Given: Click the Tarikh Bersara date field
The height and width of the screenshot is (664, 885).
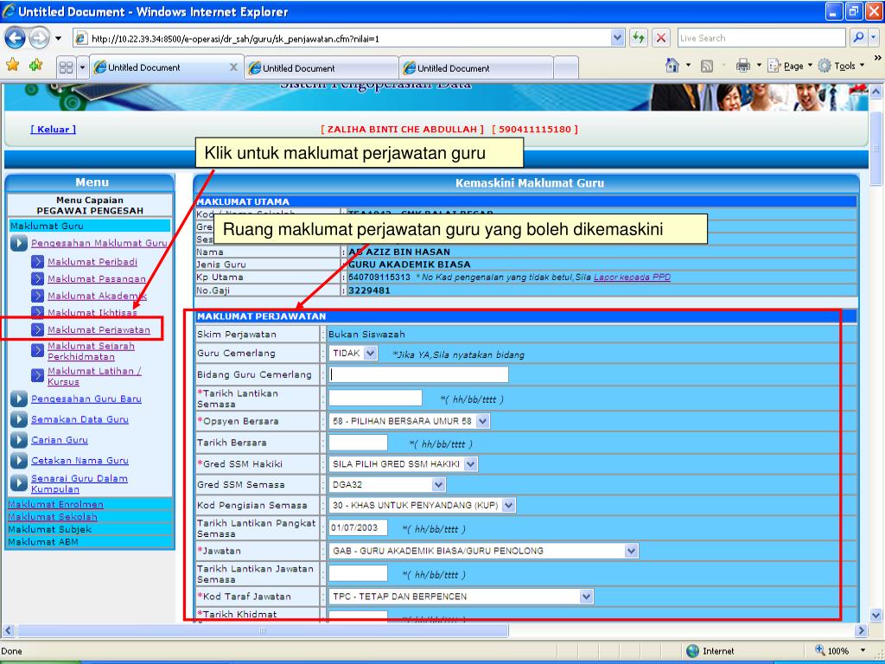Looking at the screenshot, I should point(358,443).
